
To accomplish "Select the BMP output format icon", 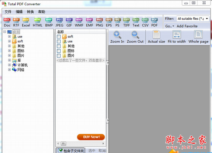I will pyautogui.click(x=49, y=22).
